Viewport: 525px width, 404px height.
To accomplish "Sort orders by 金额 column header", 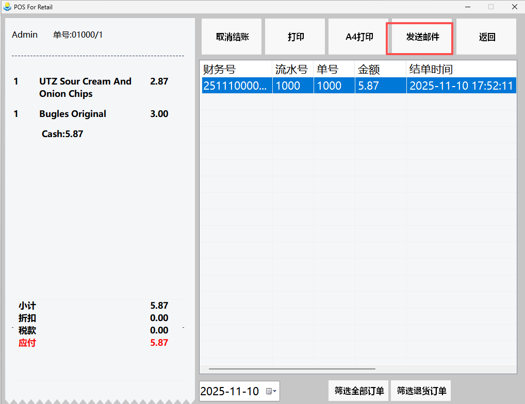I will pos(380,69).
